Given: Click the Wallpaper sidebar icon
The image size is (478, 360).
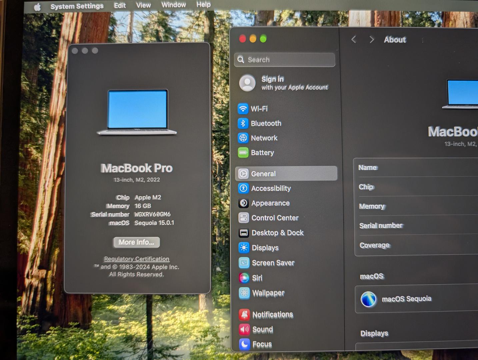Looking at the screenshot, I should (x=244, y=293).
